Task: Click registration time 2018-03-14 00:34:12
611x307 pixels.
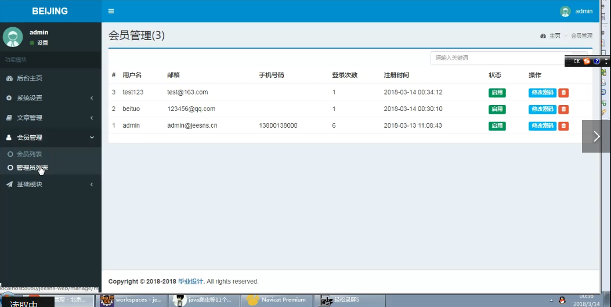Action: tap(413, 92)
